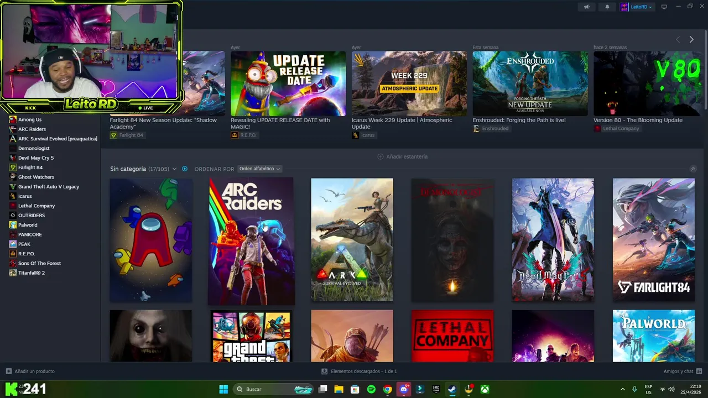Open Discord from the taskbar
The height and width of the screenshot is (398, 708).
(x=404, y=389)
